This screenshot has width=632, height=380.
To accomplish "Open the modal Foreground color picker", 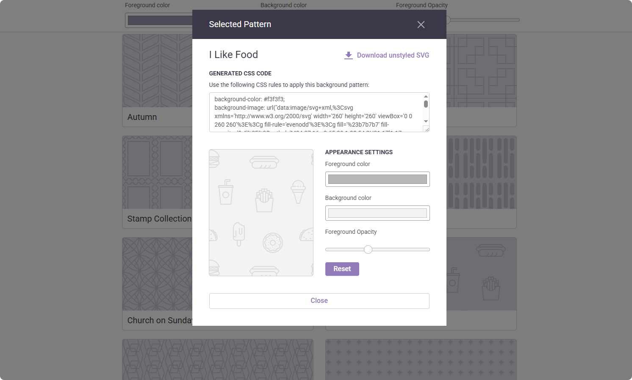I will click(x=377, y=179).
